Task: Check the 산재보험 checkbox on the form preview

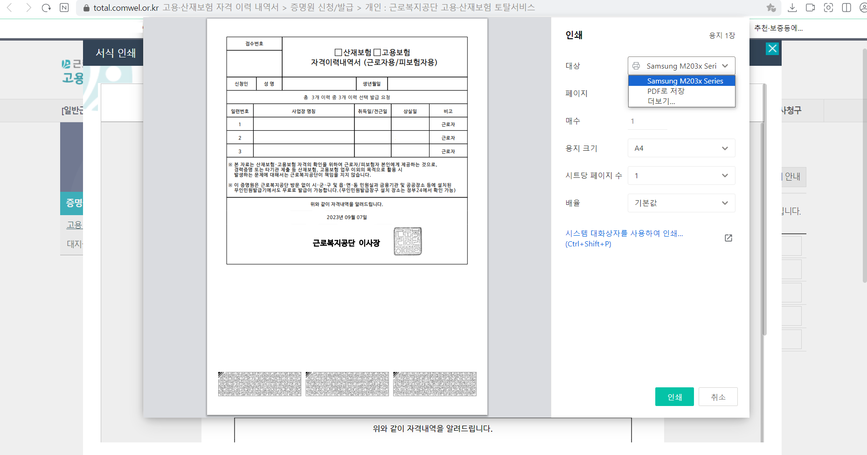Action: 338,51
